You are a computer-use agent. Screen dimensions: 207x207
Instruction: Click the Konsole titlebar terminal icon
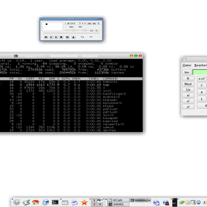(x=16, y=56)
